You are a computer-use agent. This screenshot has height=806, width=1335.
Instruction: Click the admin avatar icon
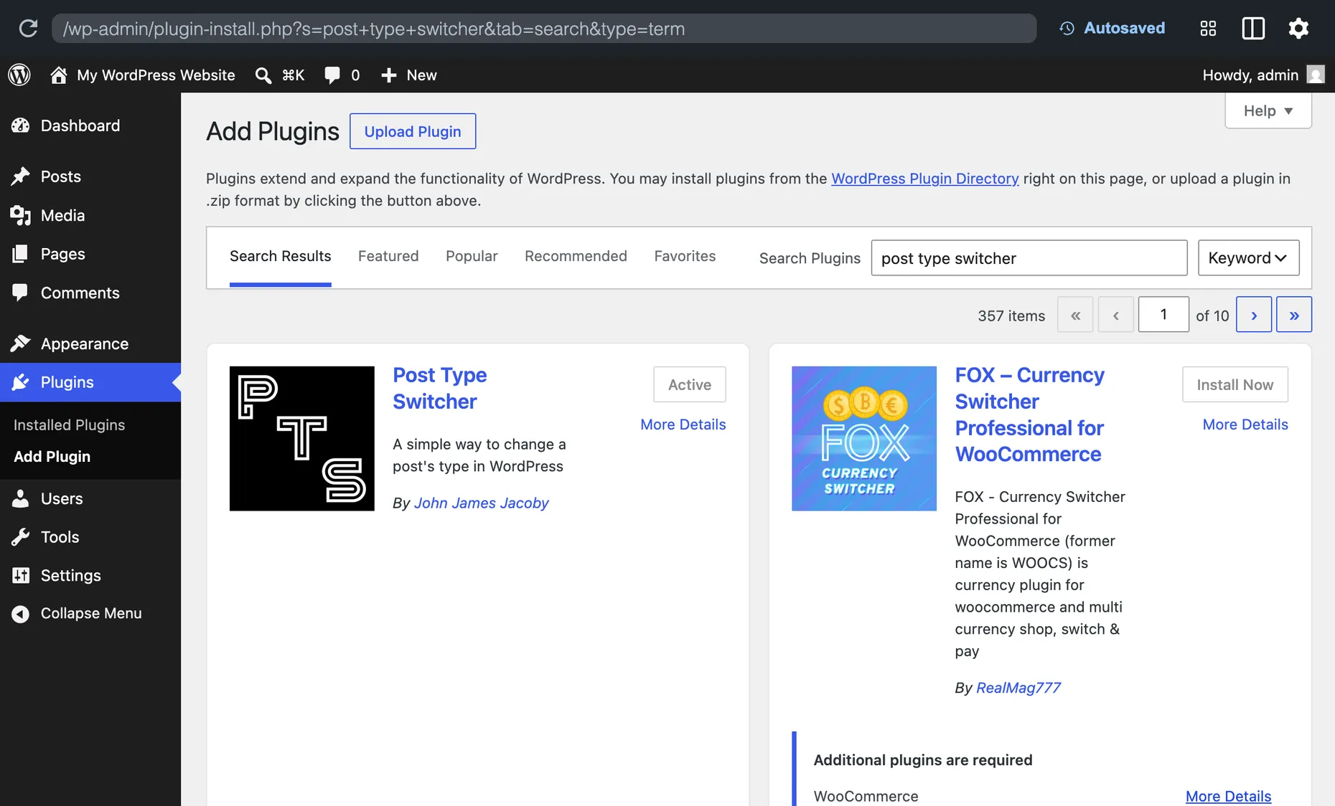(1315, 75)
